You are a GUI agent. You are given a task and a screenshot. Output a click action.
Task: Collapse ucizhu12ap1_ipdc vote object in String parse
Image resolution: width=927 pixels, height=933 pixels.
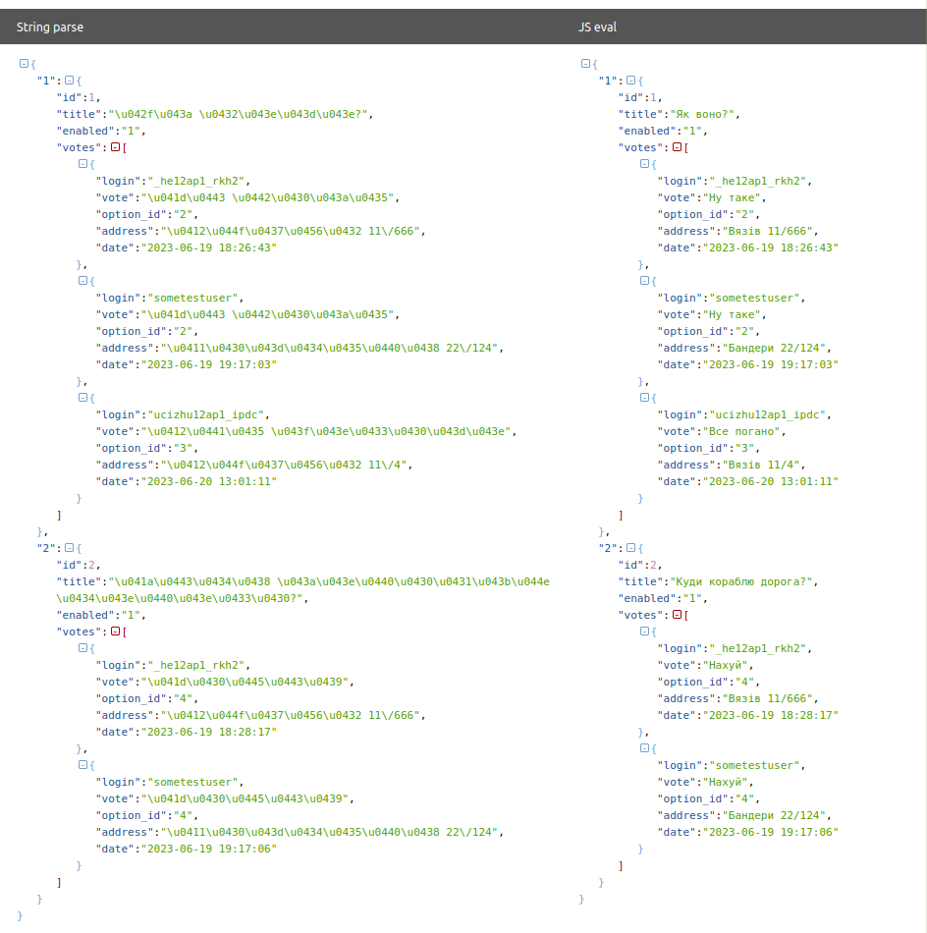tap(82, 398)
